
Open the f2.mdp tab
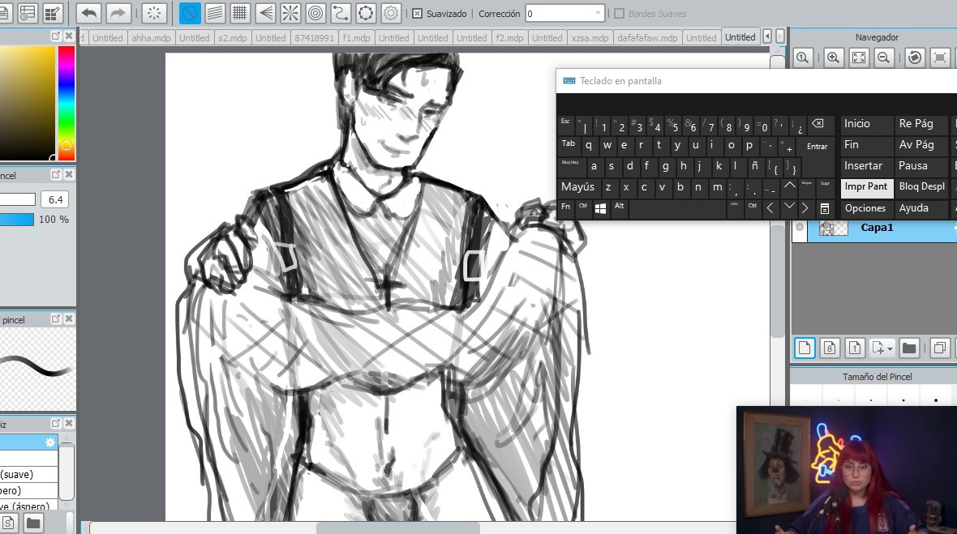pos(509,38)
